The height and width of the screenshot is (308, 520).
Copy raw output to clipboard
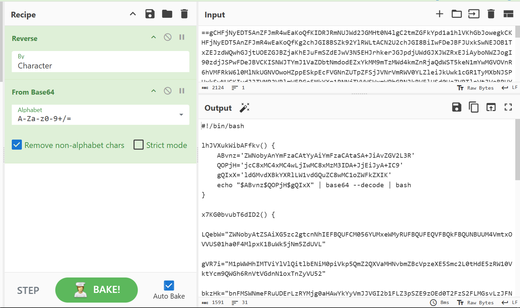pos(474,107)
